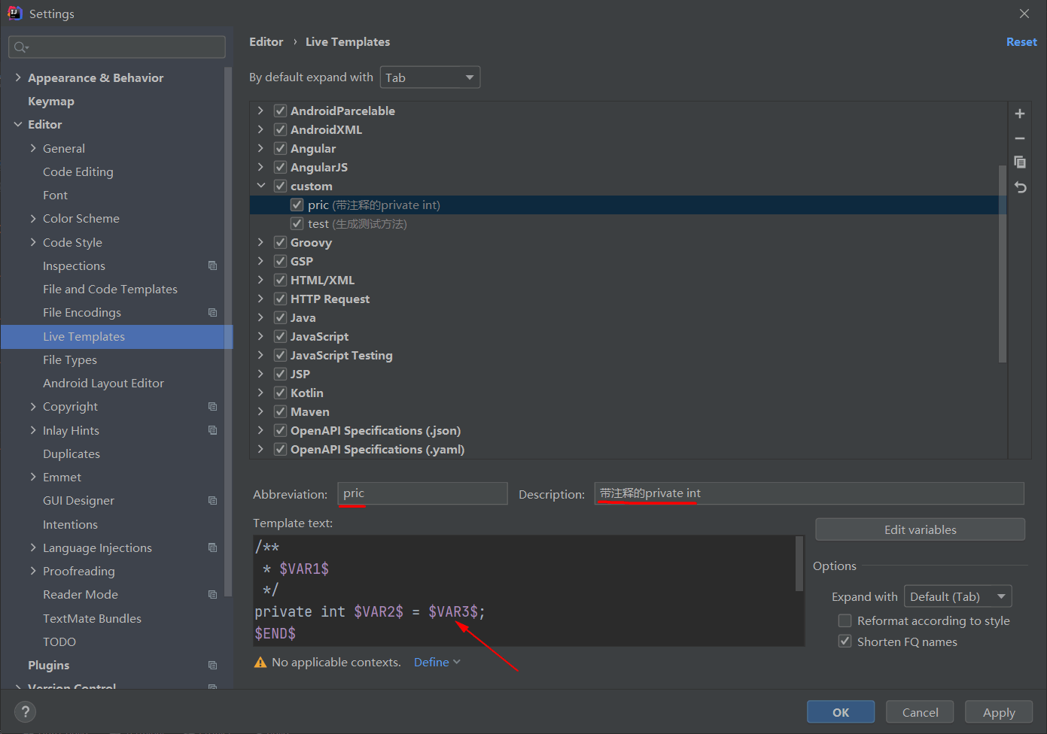Click the remove template minus icon
1047x734 pixels.
(1020, 138)
